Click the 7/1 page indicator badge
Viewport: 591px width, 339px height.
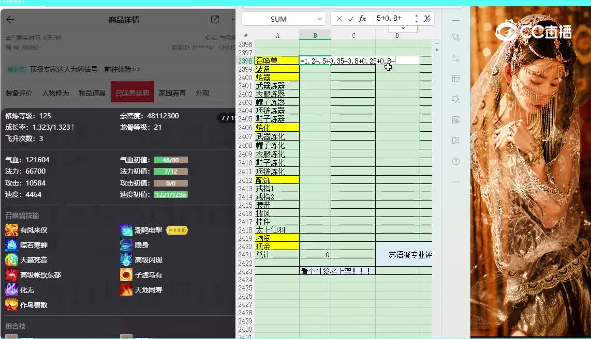(227, 118)
